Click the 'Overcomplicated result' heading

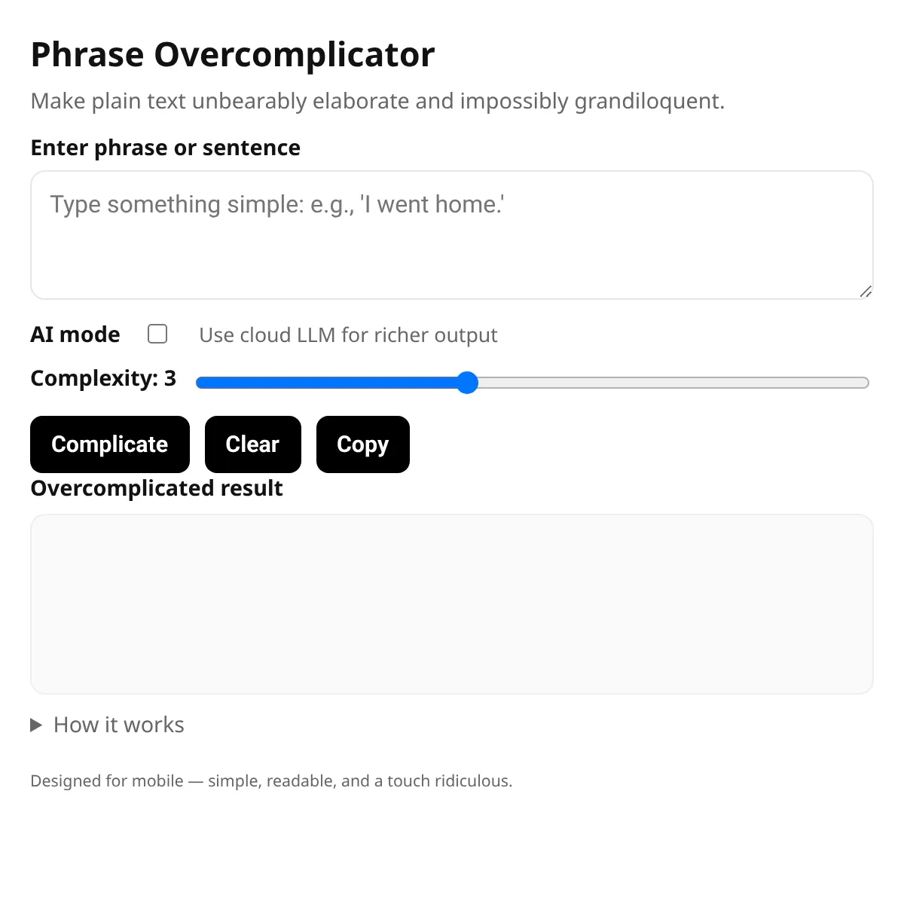pos(157,488)
